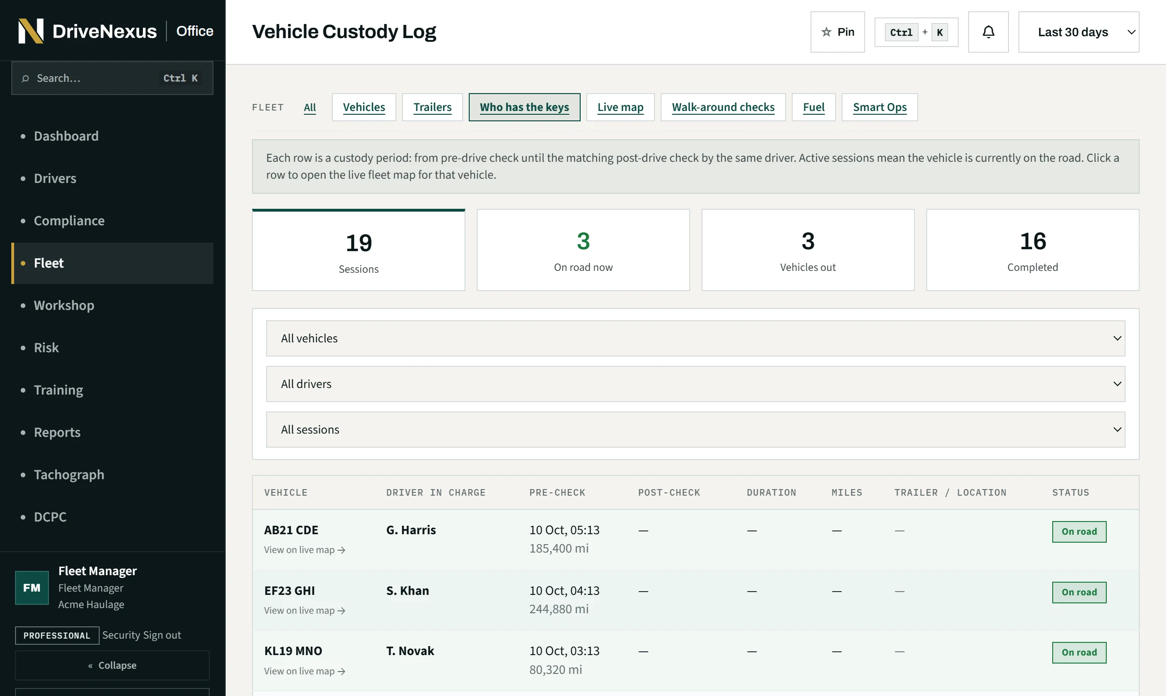This screenshot has width=1166, height=696.
Task: Click the notification bell icon
Action: pyautogui.click(x=988, y=32)
